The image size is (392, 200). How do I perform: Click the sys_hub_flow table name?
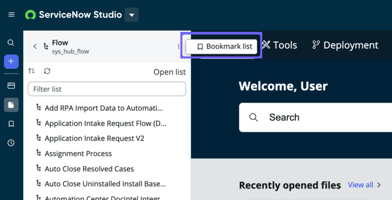click(x=71, y=52)
